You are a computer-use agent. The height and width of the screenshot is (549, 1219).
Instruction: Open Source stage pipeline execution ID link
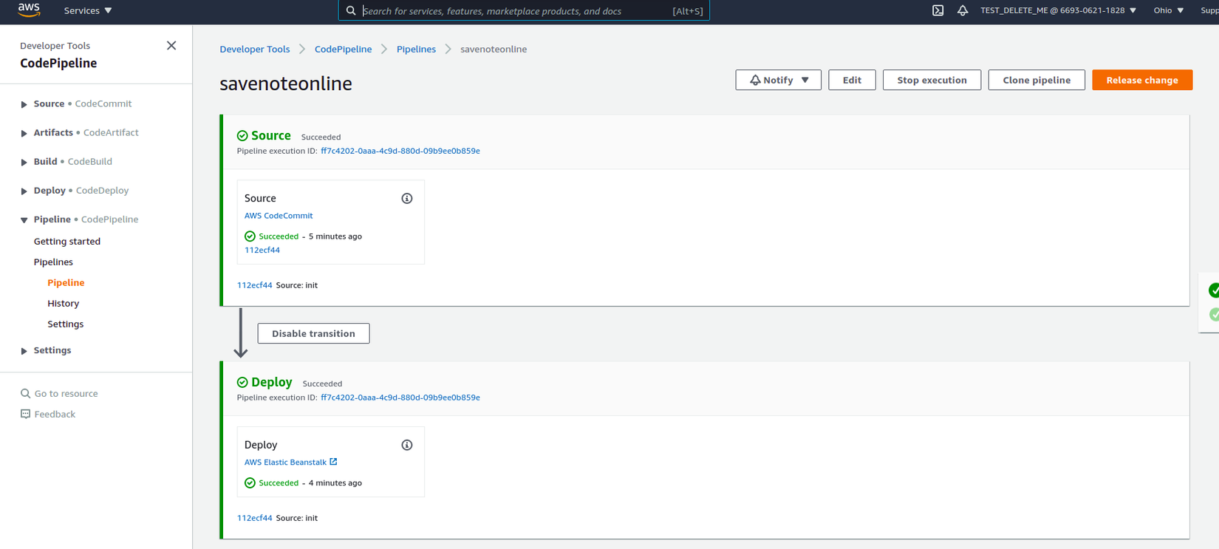coord(400,151)
